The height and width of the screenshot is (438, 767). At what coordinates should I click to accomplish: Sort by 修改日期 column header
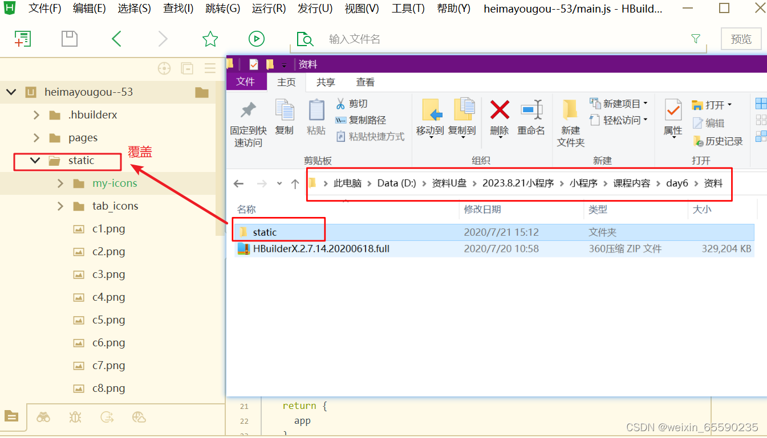click(482, 210)
